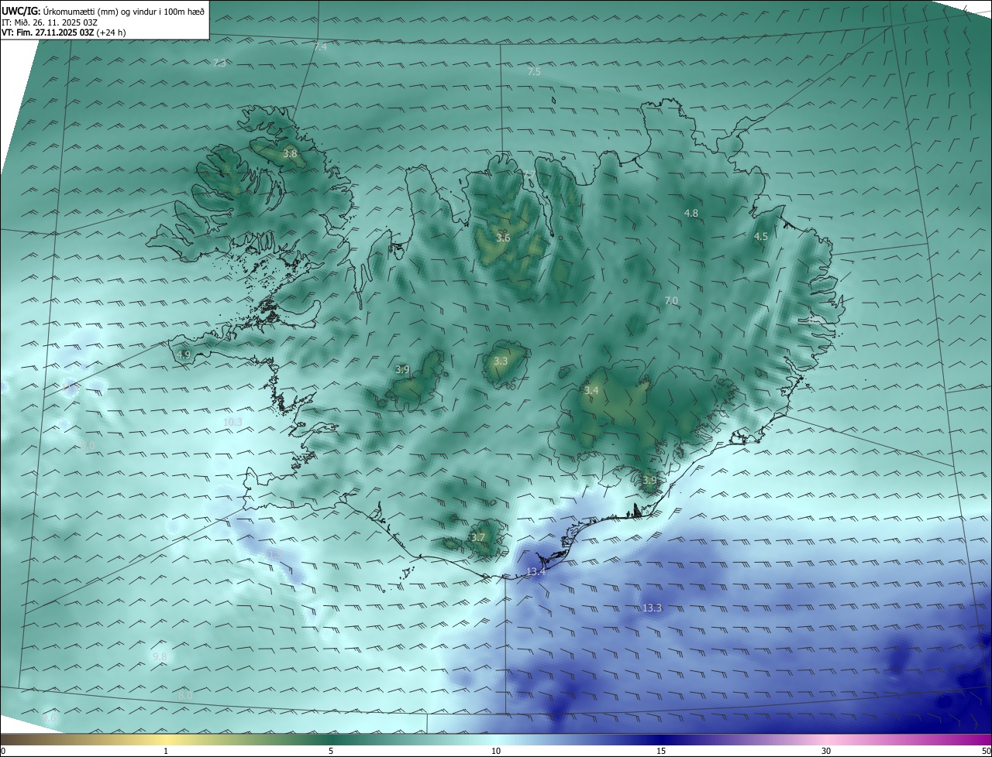
Task: Click the 7.3 value label
Action: (219, 63)
